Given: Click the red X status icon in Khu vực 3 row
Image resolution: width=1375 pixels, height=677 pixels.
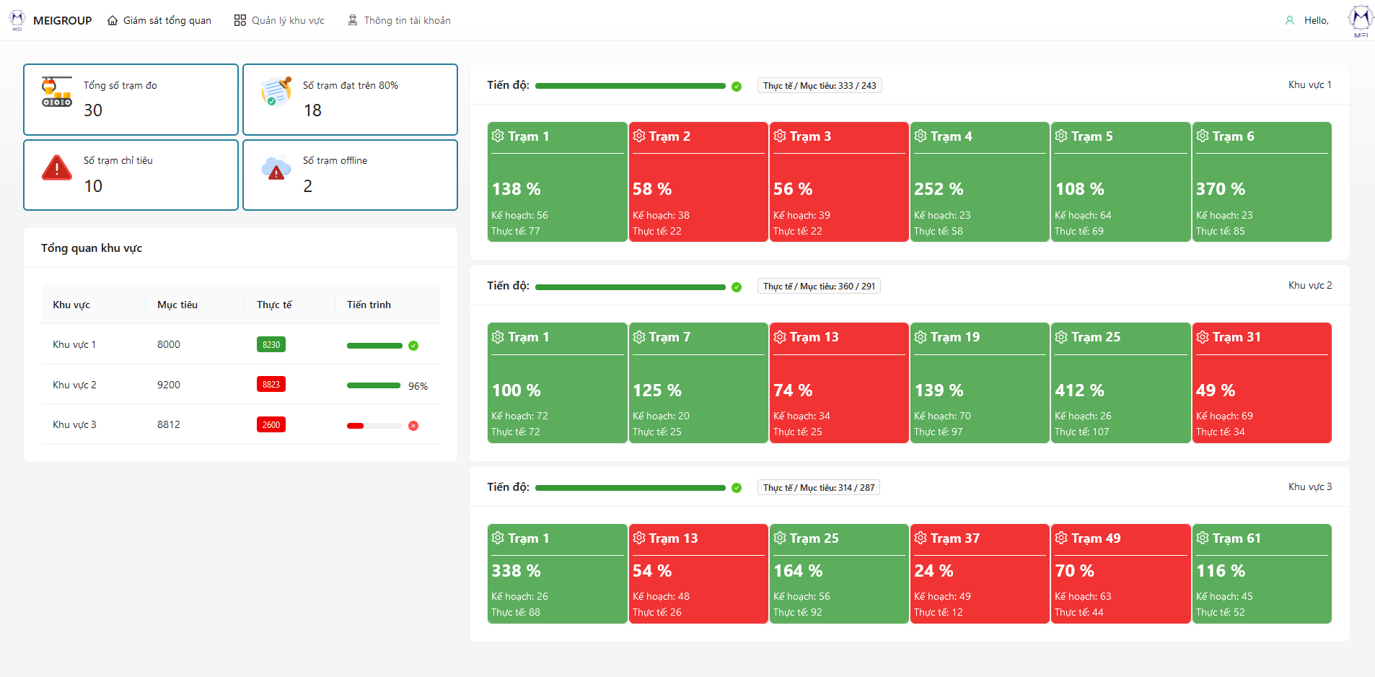Looking at the screenshot, I should point(413,426).
